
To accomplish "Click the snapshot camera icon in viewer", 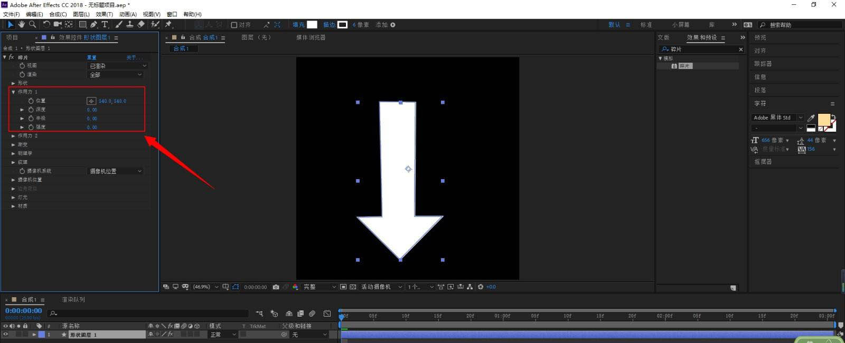I will (276, 287).
